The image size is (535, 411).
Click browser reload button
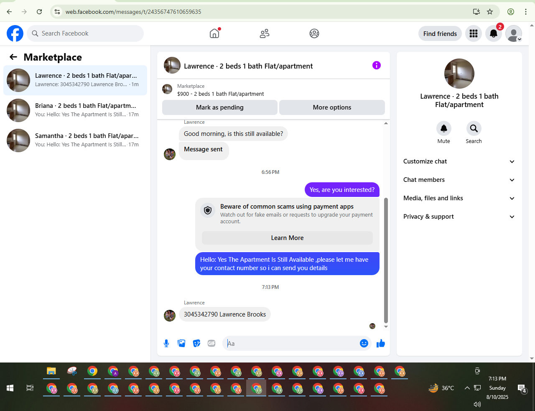39,12
